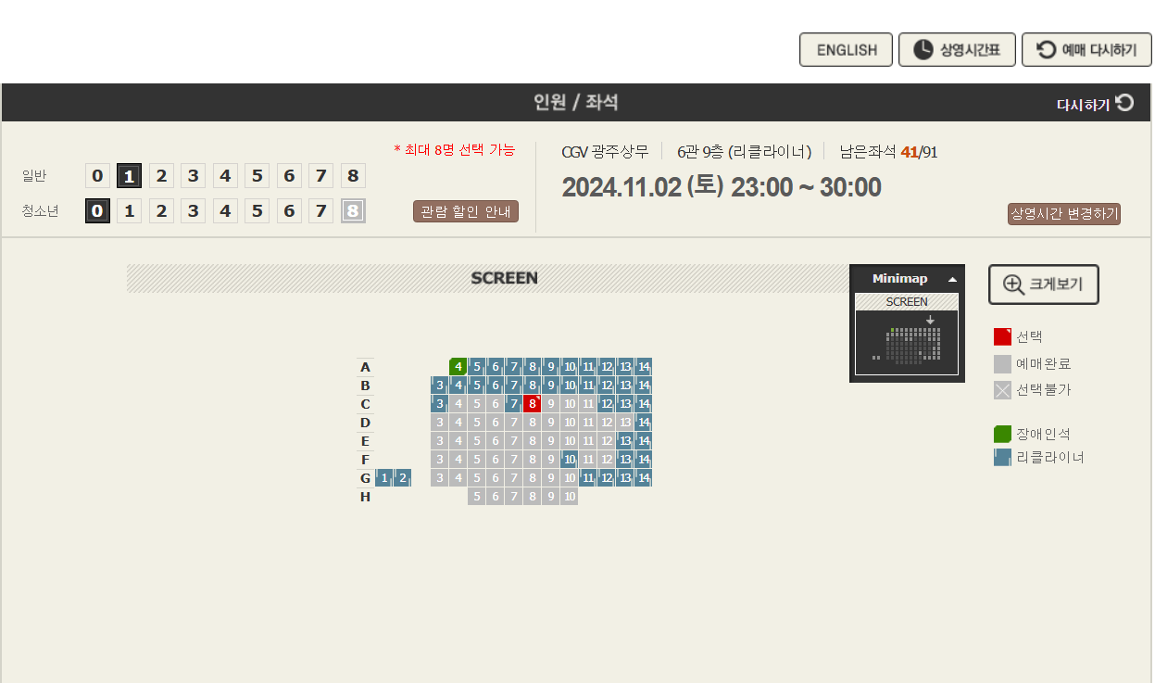Set 일반 headcount to 2

pos(161,176)
